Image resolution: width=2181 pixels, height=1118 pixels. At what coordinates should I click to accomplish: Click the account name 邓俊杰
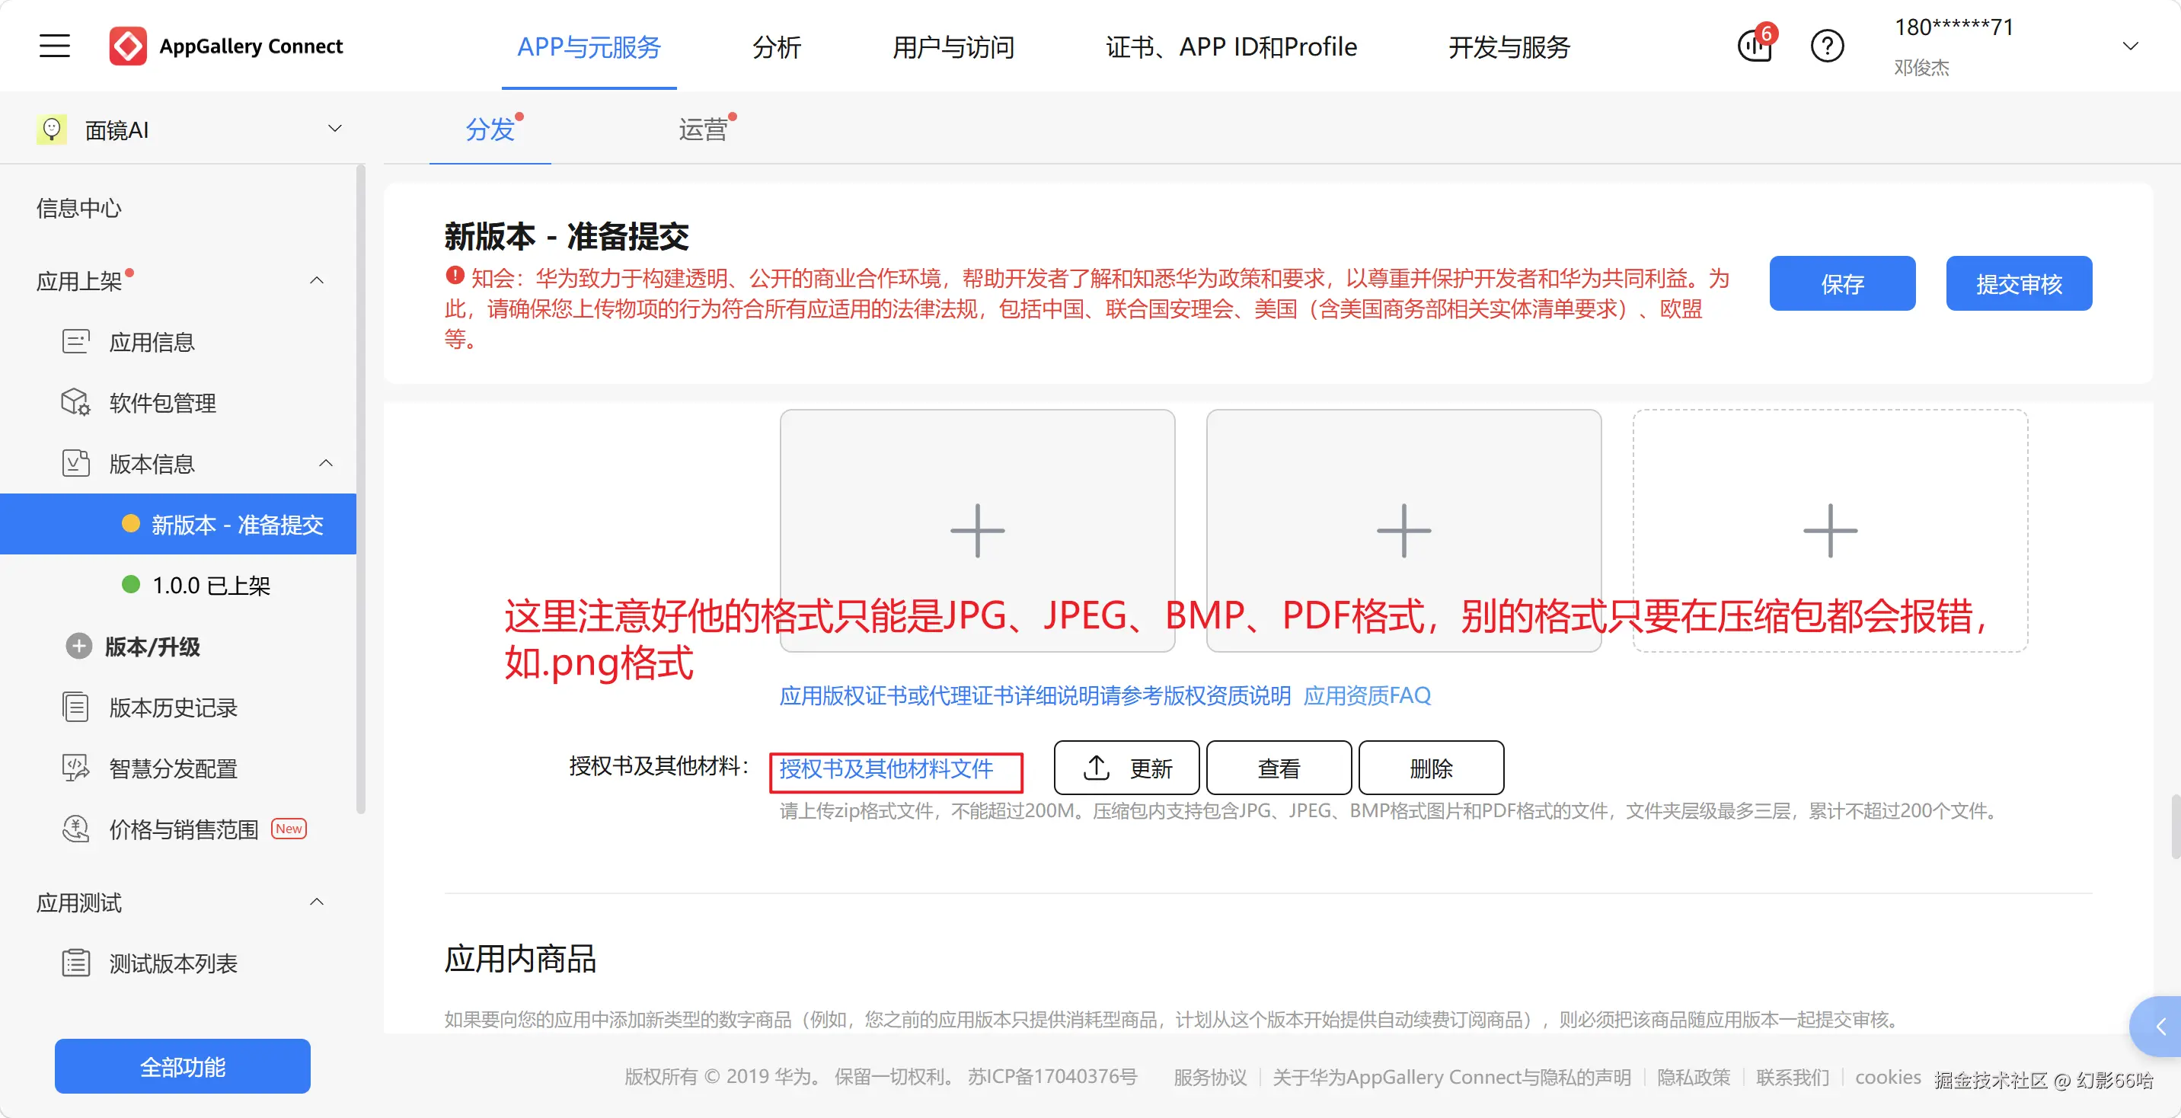(x=1921, y=67)
